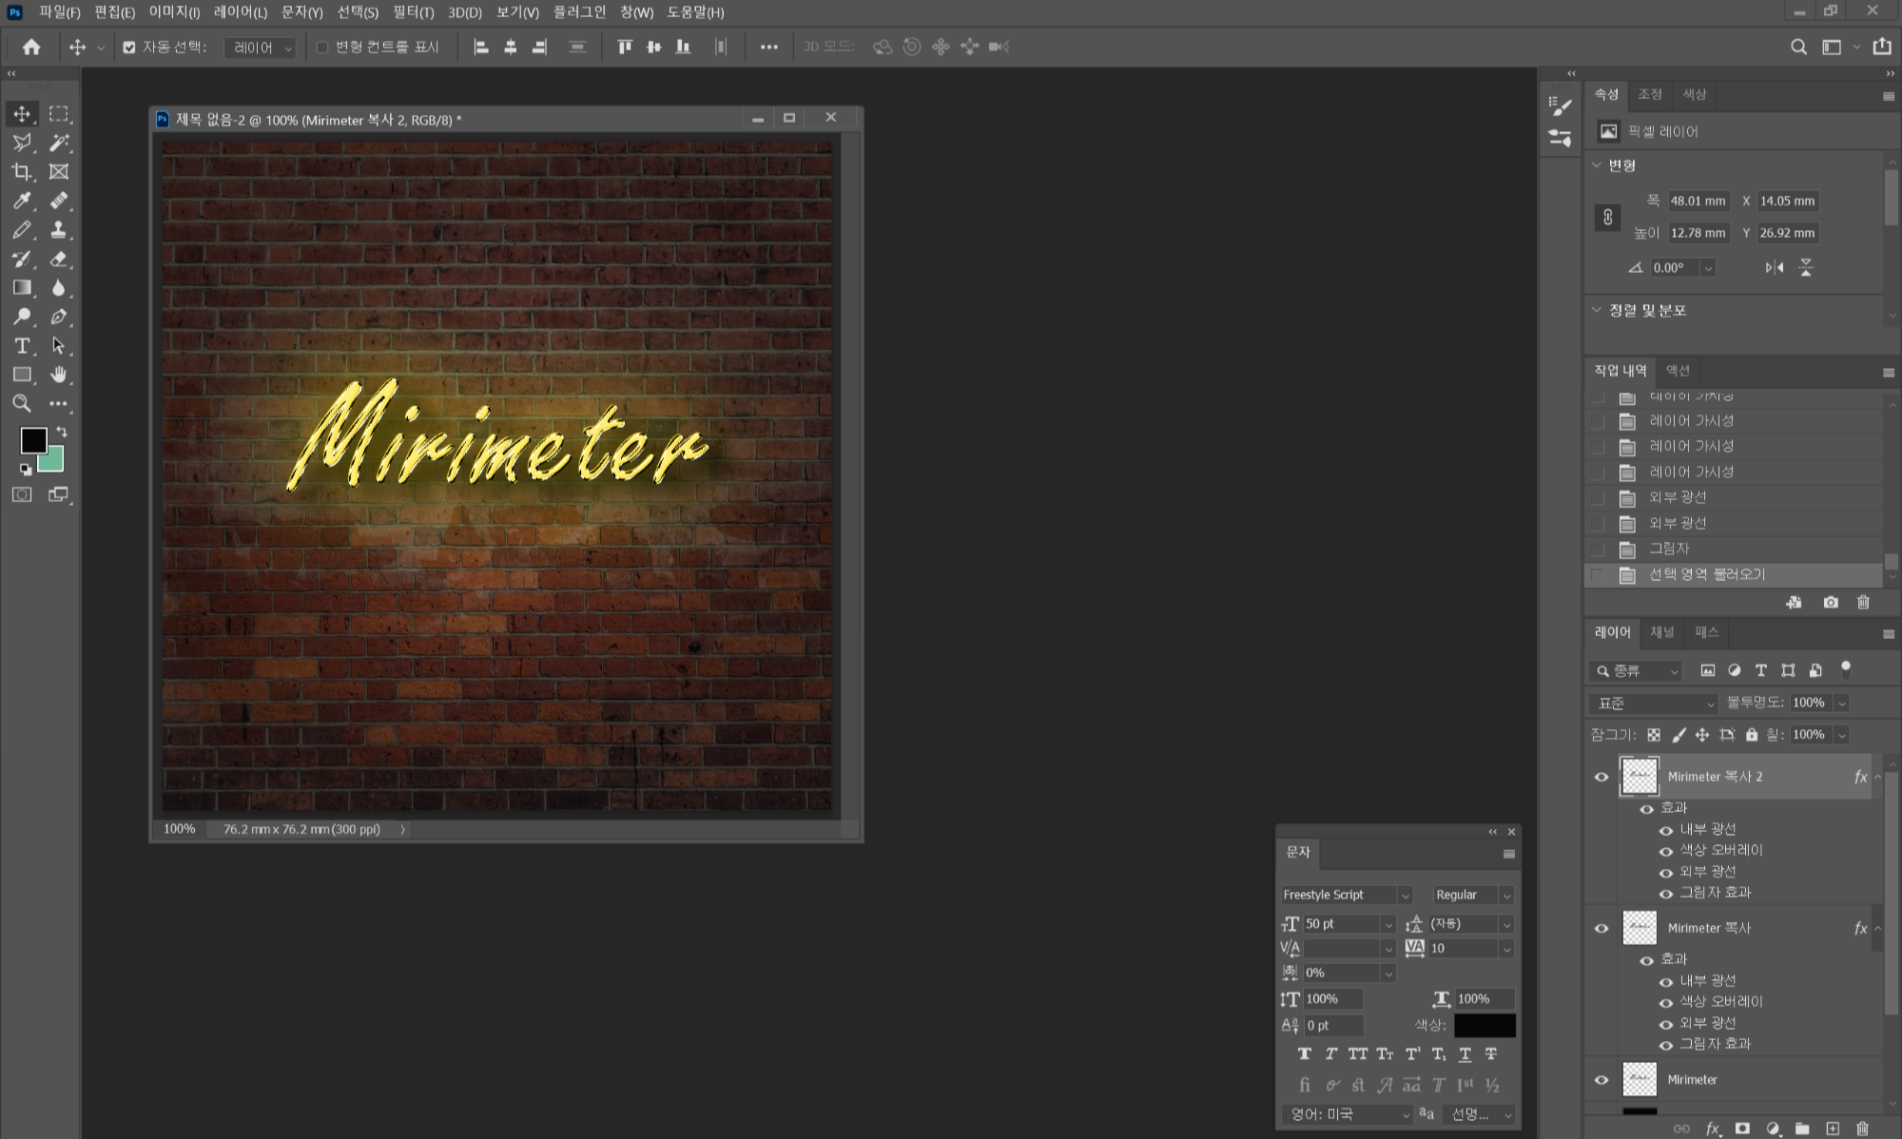Toggle the auto-select checkbox
The width and height of the screenshot is (1902, 1139).
129,47
